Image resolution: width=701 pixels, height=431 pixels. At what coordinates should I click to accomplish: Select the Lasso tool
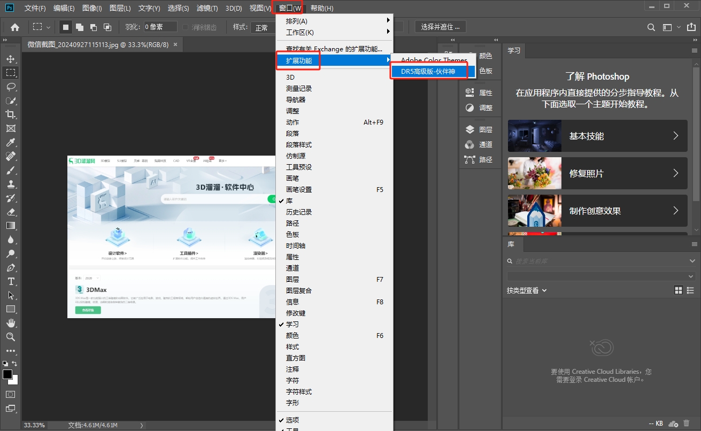click(x=11, y=87)
